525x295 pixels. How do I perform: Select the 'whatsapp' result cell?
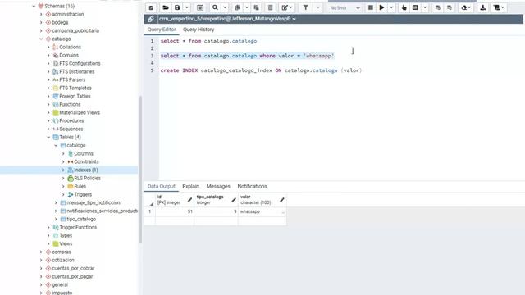(x=262, y=211)
